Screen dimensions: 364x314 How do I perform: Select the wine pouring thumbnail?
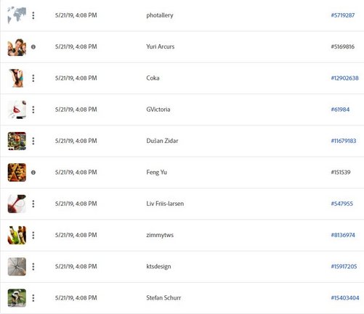(17, 204)
